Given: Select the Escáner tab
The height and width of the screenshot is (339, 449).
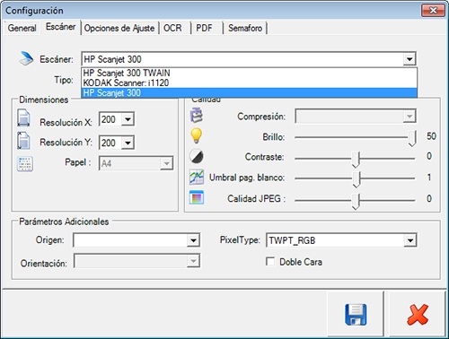Looking at the screenshot, I should 60,27.
